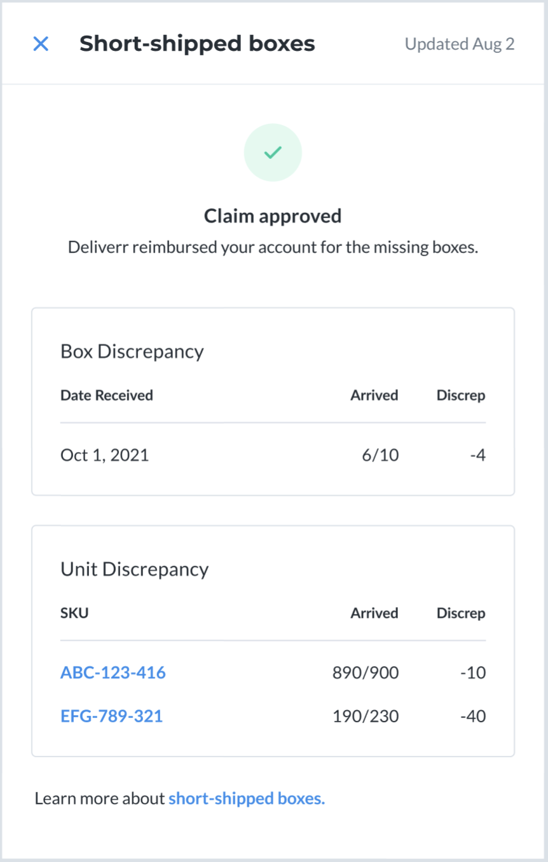The width and height of the screenshot is (548, 862).
Task: Click Arrived header in Box Discrepancy table
Action: pos(374,395)
